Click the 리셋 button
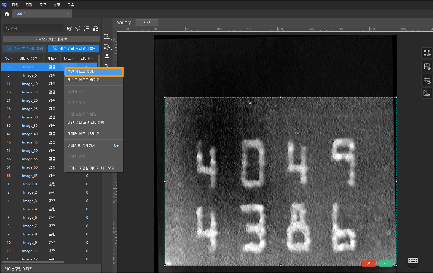This screenshot has width=433, height=273. pos(146,23)
